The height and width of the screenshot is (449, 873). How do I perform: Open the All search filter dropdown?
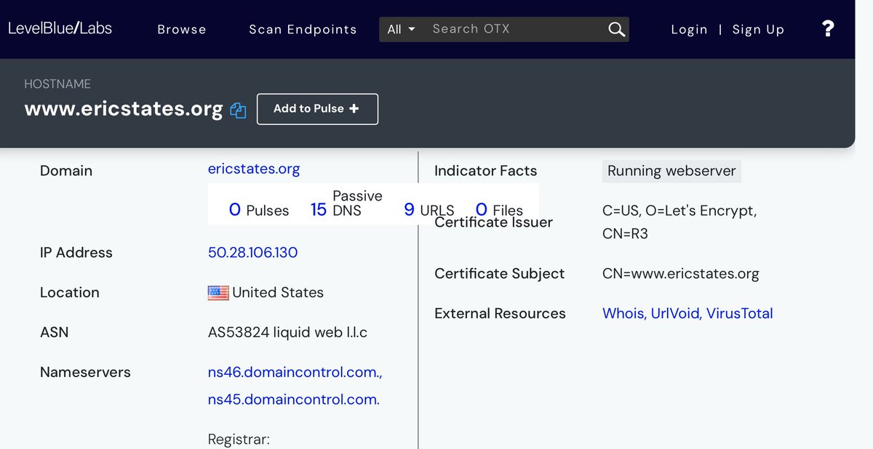click(x=401, y=29)
